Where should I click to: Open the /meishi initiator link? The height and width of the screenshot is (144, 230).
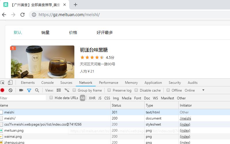click(x=185, y=118)
